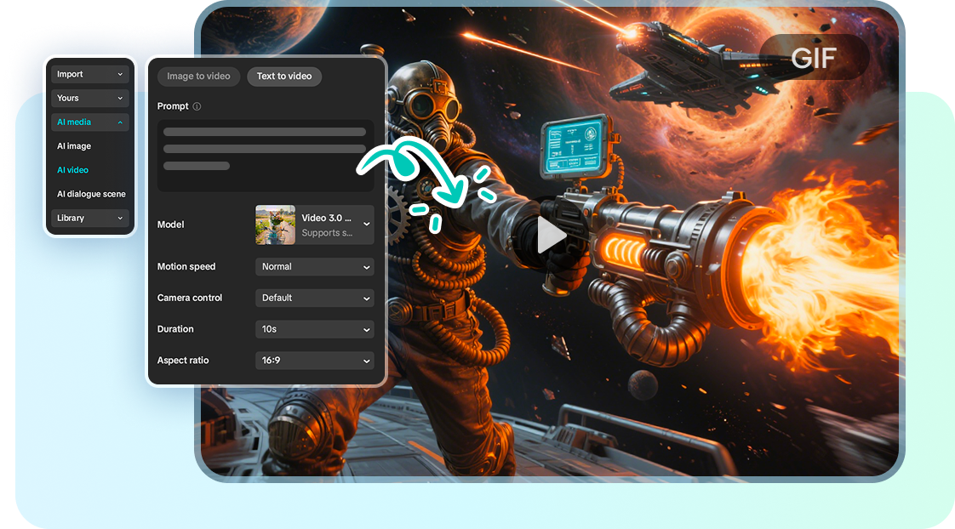Select the Text to video tab
Image resolution: width=955 pixels, height=529 pixels.
[283, 76]
